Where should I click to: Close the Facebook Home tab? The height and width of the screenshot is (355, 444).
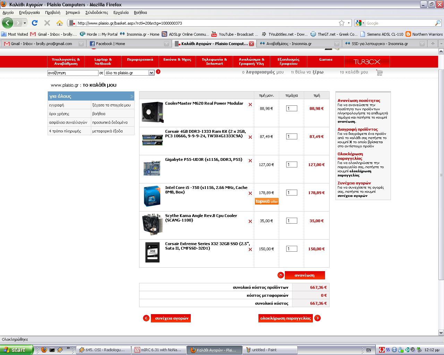(x=166, y=44)
